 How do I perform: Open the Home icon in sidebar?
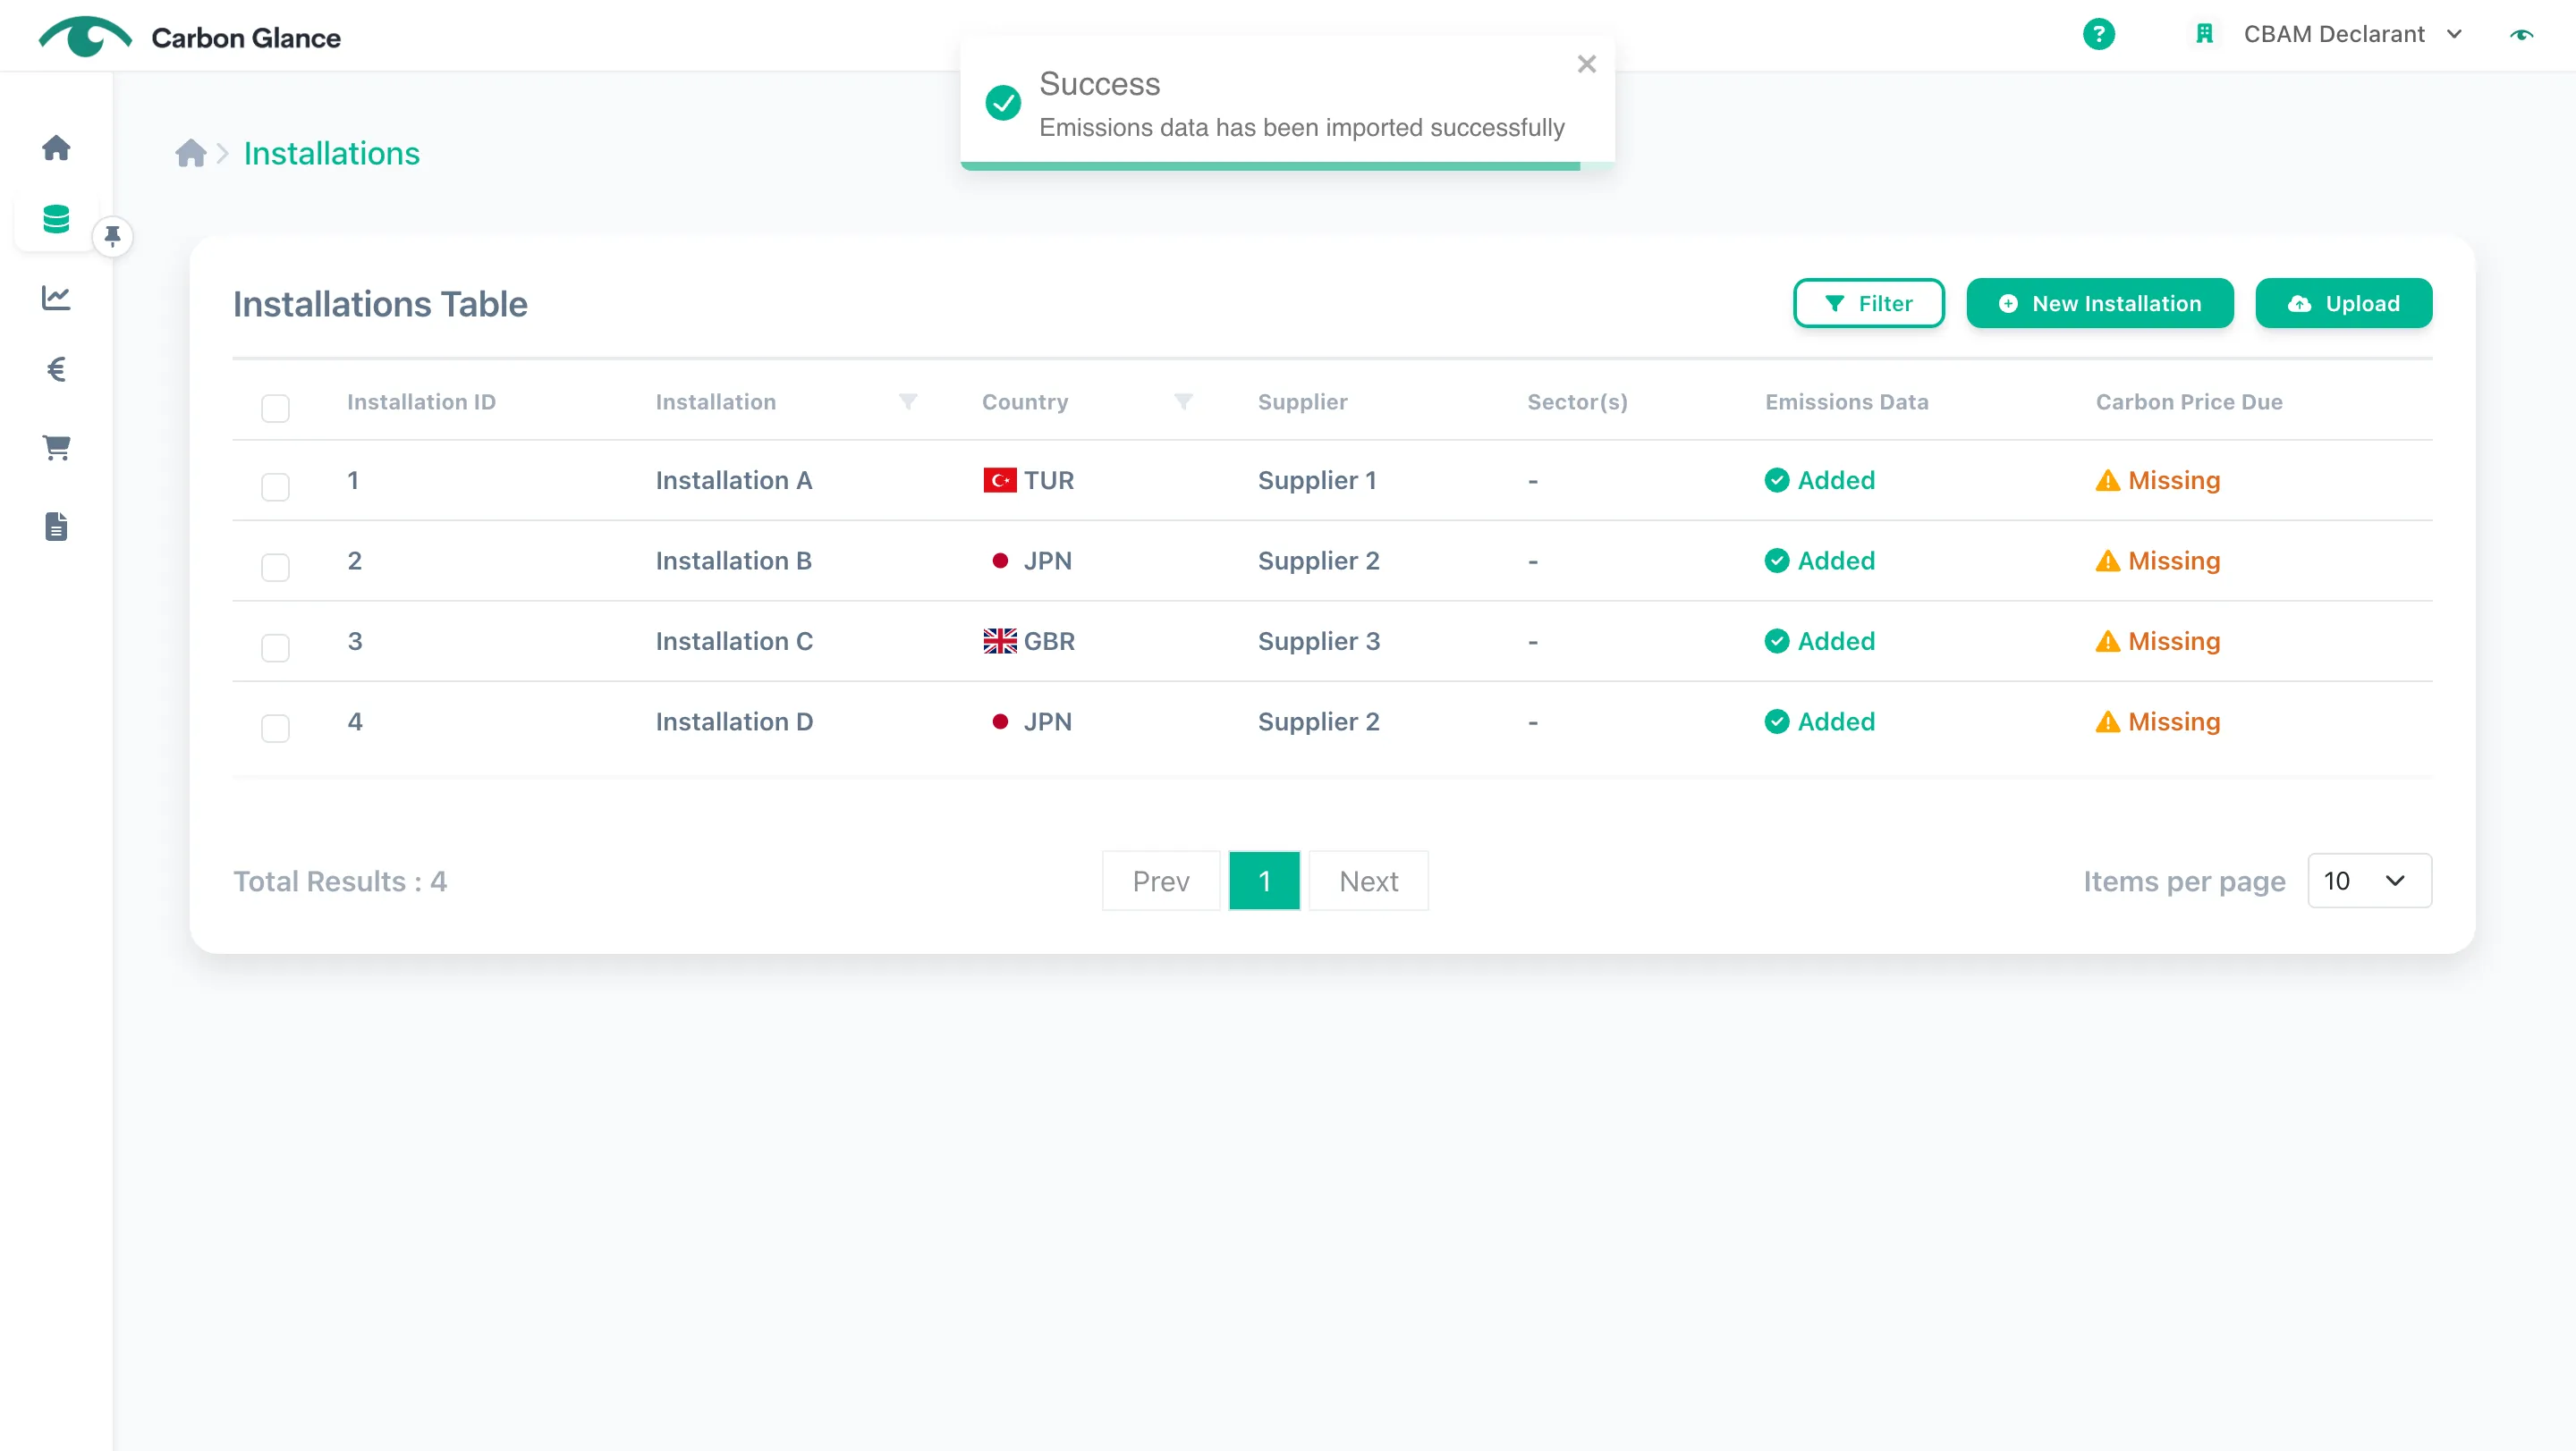[x=56, y=148]
